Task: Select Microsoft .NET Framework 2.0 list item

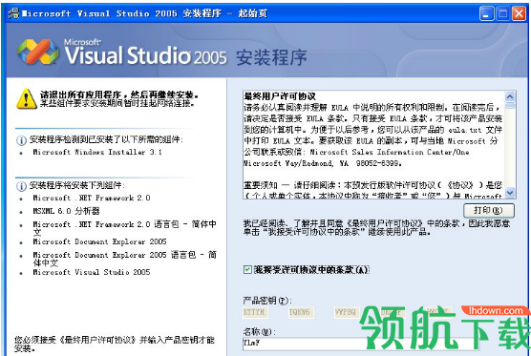Action: click(92, 198)
